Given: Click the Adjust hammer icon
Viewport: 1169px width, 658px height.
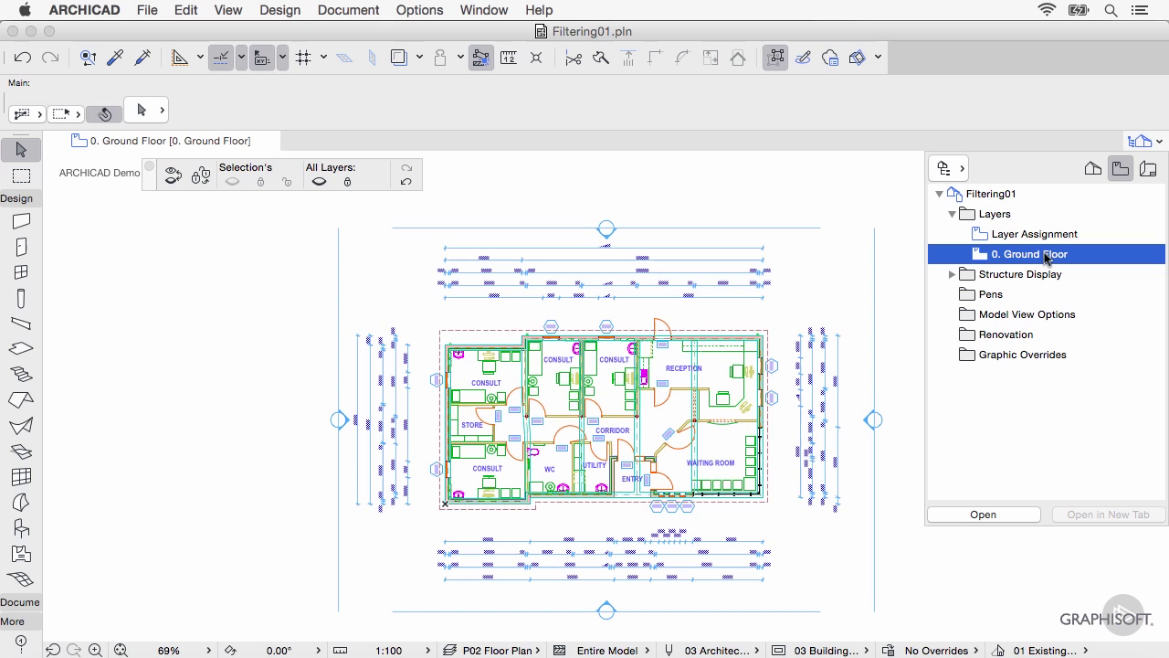Looking at the screenshot, I should tap(601, 58).
